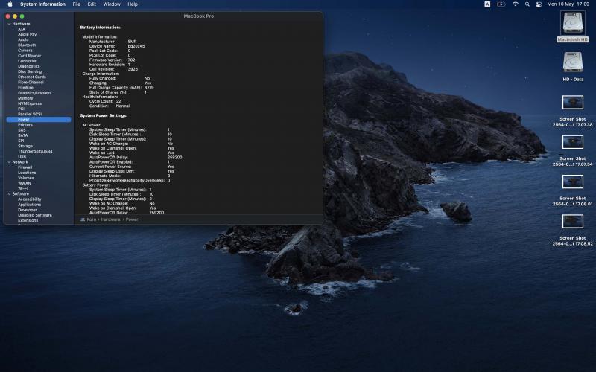The image size is (596, 372).
Task: Select Volumes under Network
Action: point(26,178)
